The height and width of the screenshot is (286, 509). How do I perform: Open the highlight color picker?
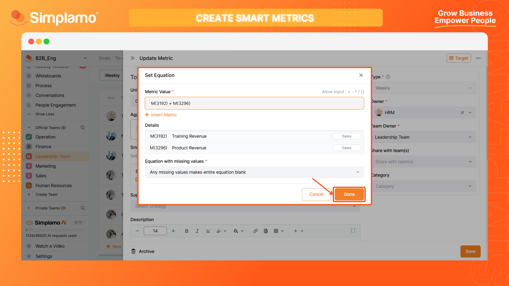(221, 231)
